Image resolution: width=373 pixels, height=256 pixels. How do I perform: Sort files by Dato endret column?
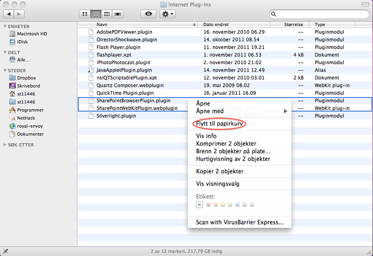pyautogui.click(x=233, y=24)
